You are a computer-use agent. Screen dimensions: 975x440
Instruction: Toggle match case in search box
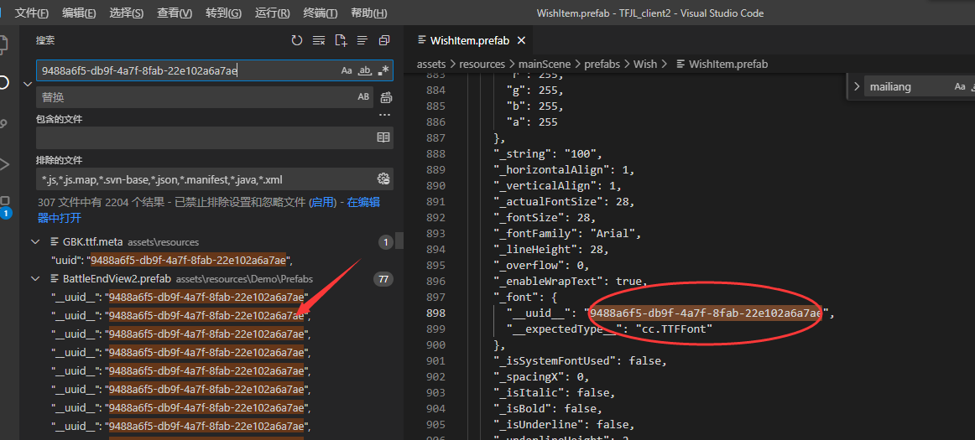(x=347, y=70)
